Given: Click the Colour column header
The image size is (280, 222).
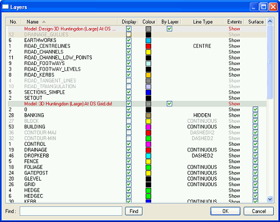Looking at the screenshot, I should coord(148,22).
